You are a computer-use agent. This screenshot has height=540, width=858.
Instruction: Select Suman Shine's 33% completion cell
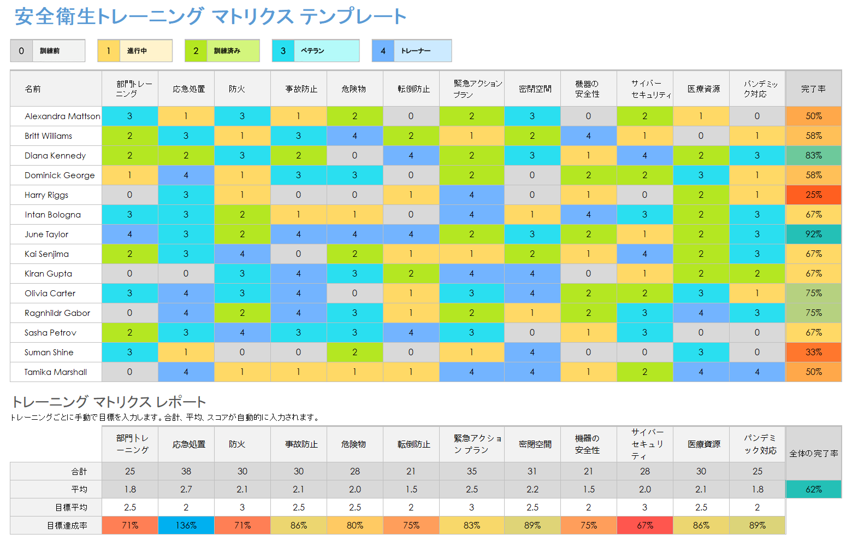pyautogui.click(x=813, y=352)
